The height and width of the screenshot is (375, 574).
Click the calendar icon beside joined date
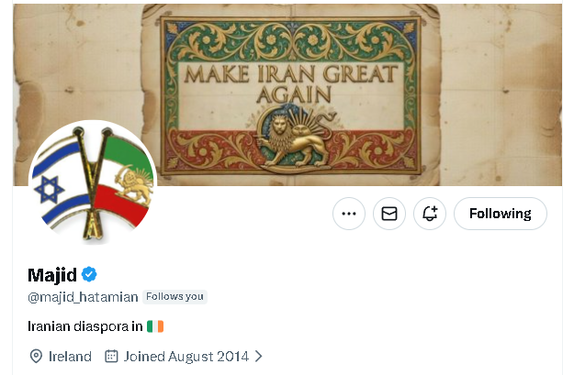111,356
